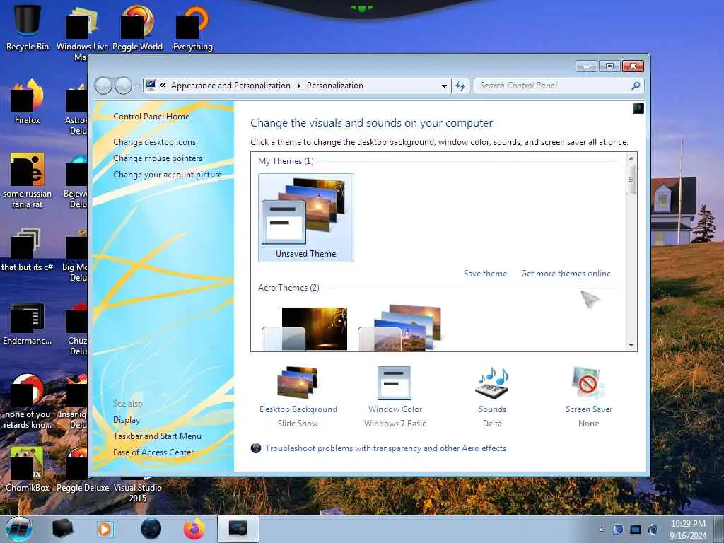Select the Everything desktop icon
The height and width of the screenshot is (543, 724).
193,28
